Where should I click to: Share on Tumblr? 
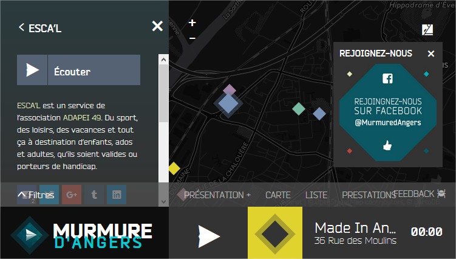[x=94, y=195]
